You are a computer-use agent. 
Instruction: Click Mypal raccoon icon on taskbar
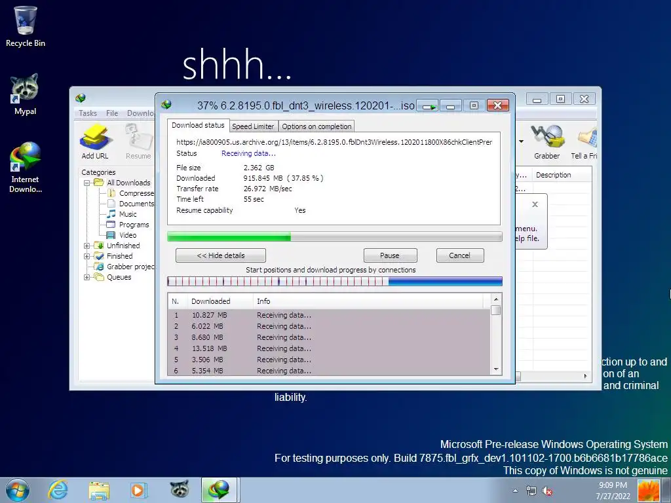[x=180, y=489]
